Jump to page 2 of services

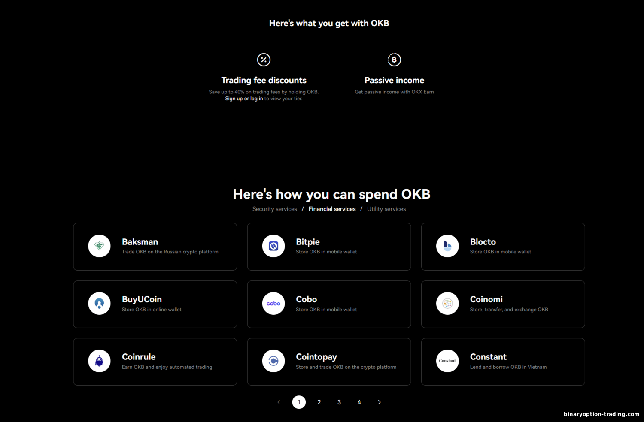319,402
